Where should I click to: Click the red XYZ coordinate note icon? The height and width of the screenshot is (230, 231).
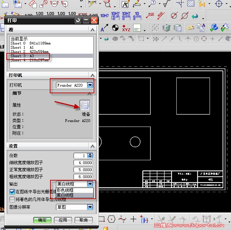tap(126, 28)
